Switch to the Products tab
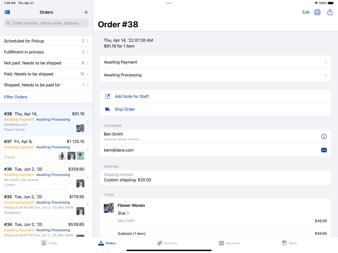 pyautogui.click(x=167, y=243)
